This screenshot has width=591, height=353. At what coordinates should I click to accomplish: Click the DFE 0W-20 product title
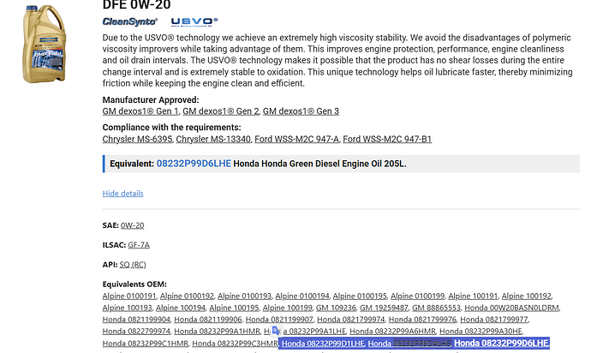click(x=136, y=5)
